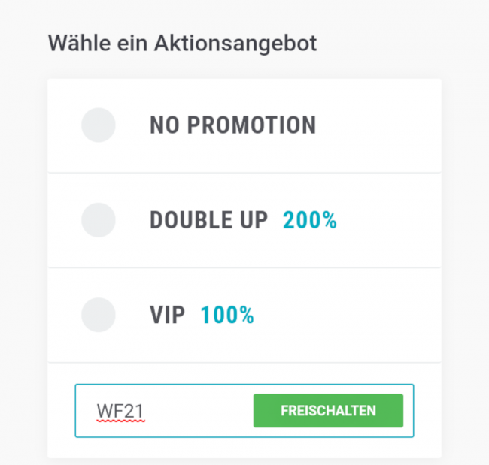This screenshot has height=465, width=489.
Task: Click the 100% bonus percentage
Action: [x=227, y=315]
